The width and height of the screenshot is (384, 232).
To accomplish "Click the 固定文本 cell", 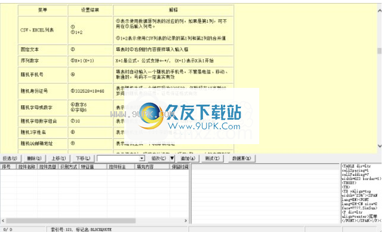I will [42, 50].
